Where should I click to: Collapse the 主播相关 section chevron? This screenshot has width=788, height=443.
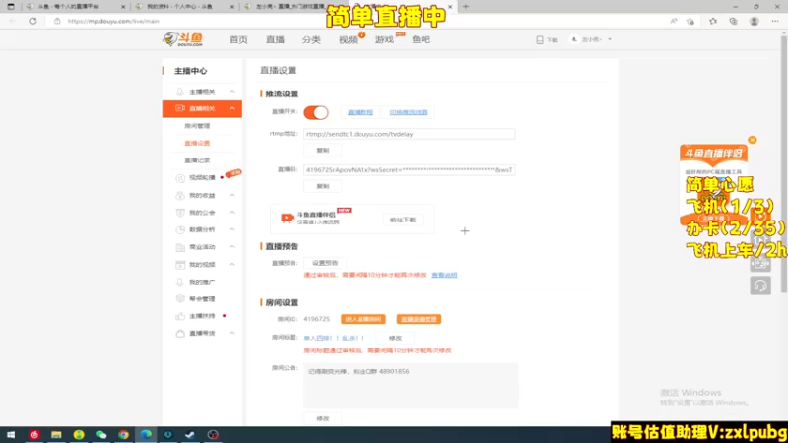[232, 92]
